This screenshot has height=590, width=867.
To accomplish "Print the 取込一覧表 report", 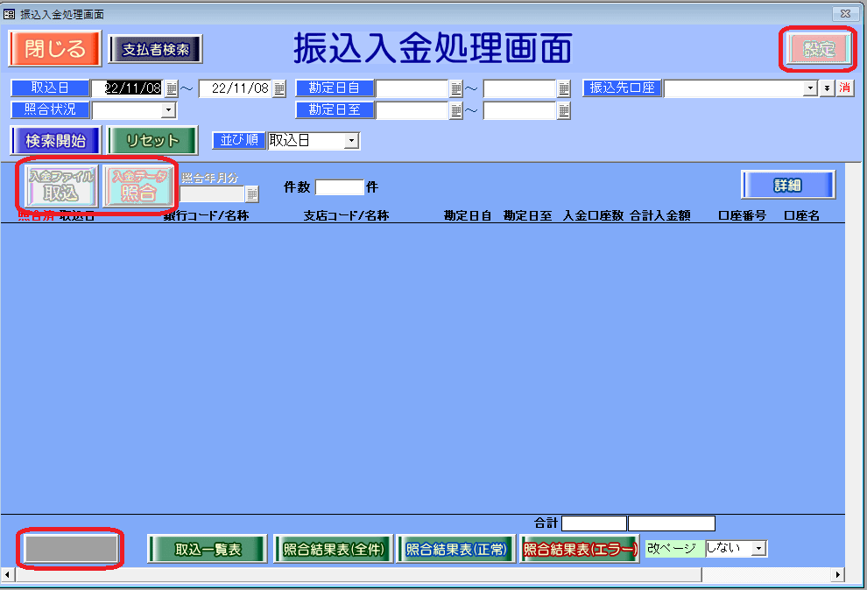I will click(x=208, y=550).
